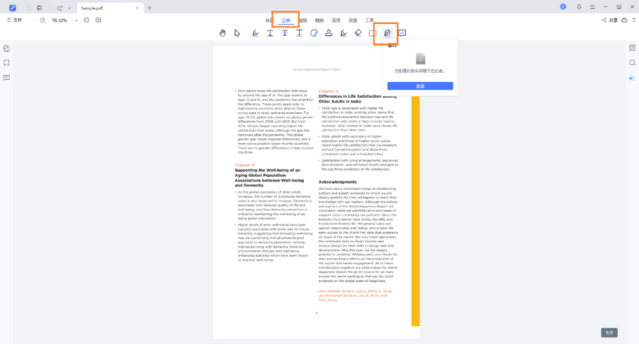Viewport: 639px width, 344px height.
Task: Click the signature pen tool
Action: pyautogui.click(x=387, y=33)
